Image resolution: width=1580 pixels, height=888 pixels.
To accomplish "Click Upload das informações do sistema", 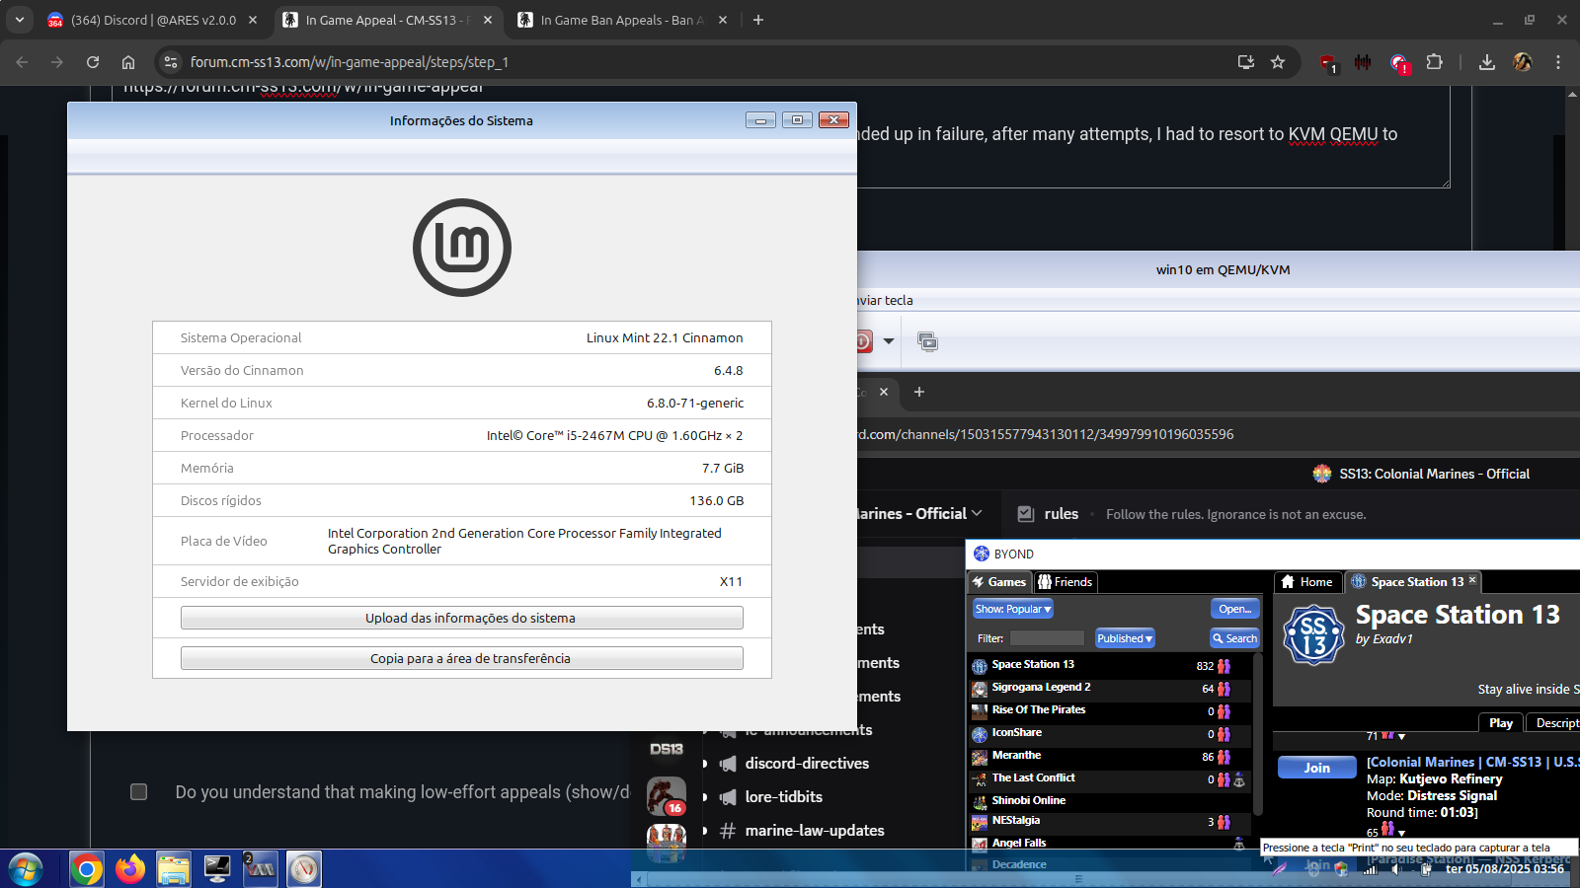I will coord(461,618).
